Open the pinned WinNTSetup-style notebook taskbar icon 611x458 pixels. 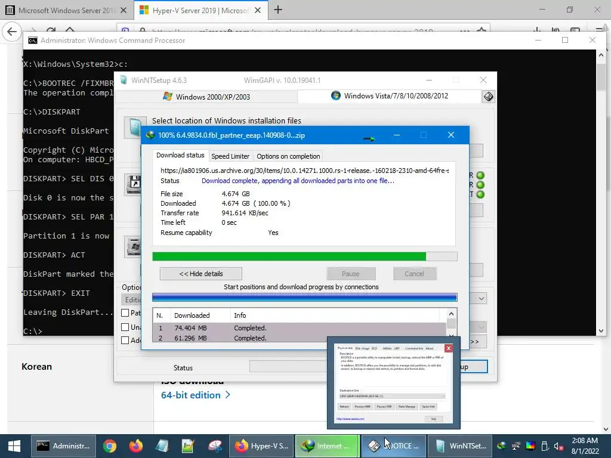point(162,446)
